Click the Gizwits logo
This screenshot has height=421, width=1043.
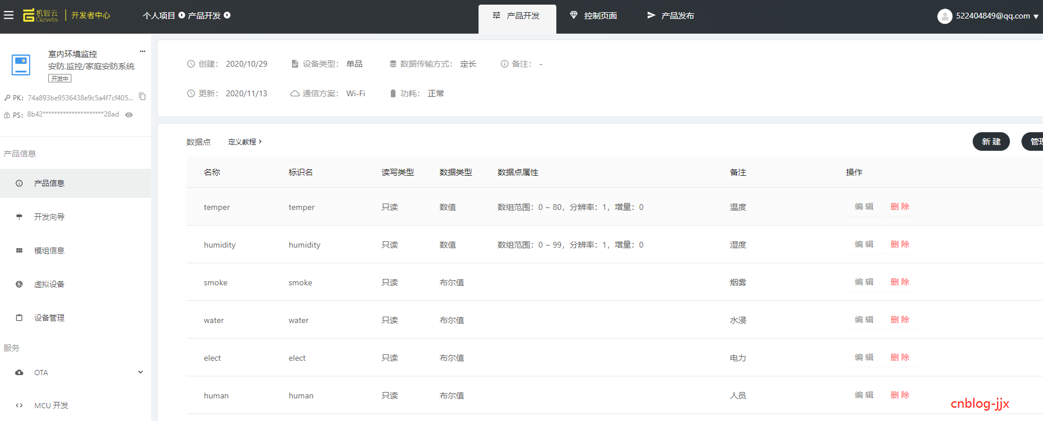tap(40, 15)
